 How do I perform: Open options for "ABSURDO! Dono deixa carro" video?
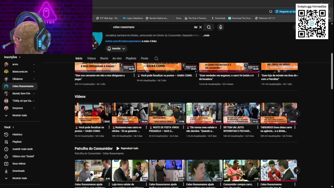(295, 127)
